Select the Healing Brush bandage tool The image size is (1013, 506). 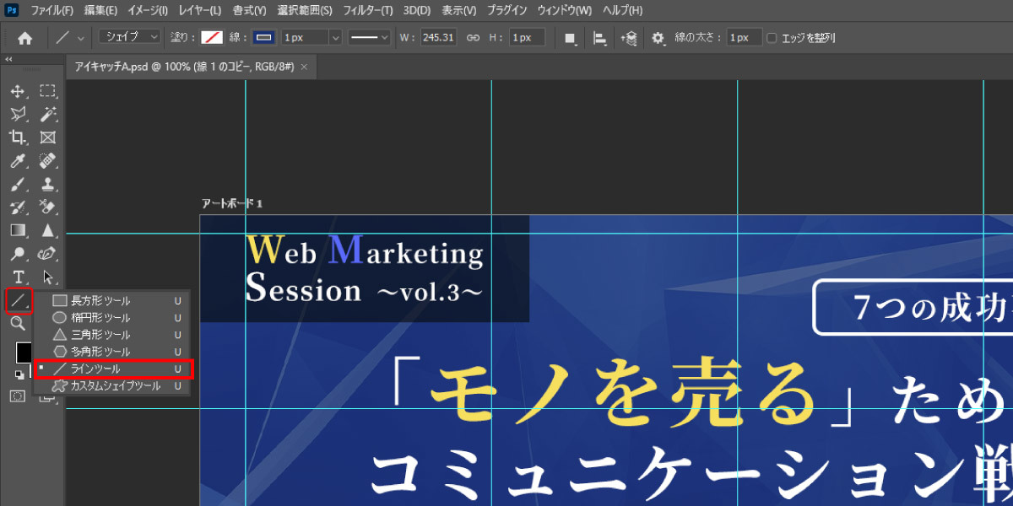click(47, 160)
